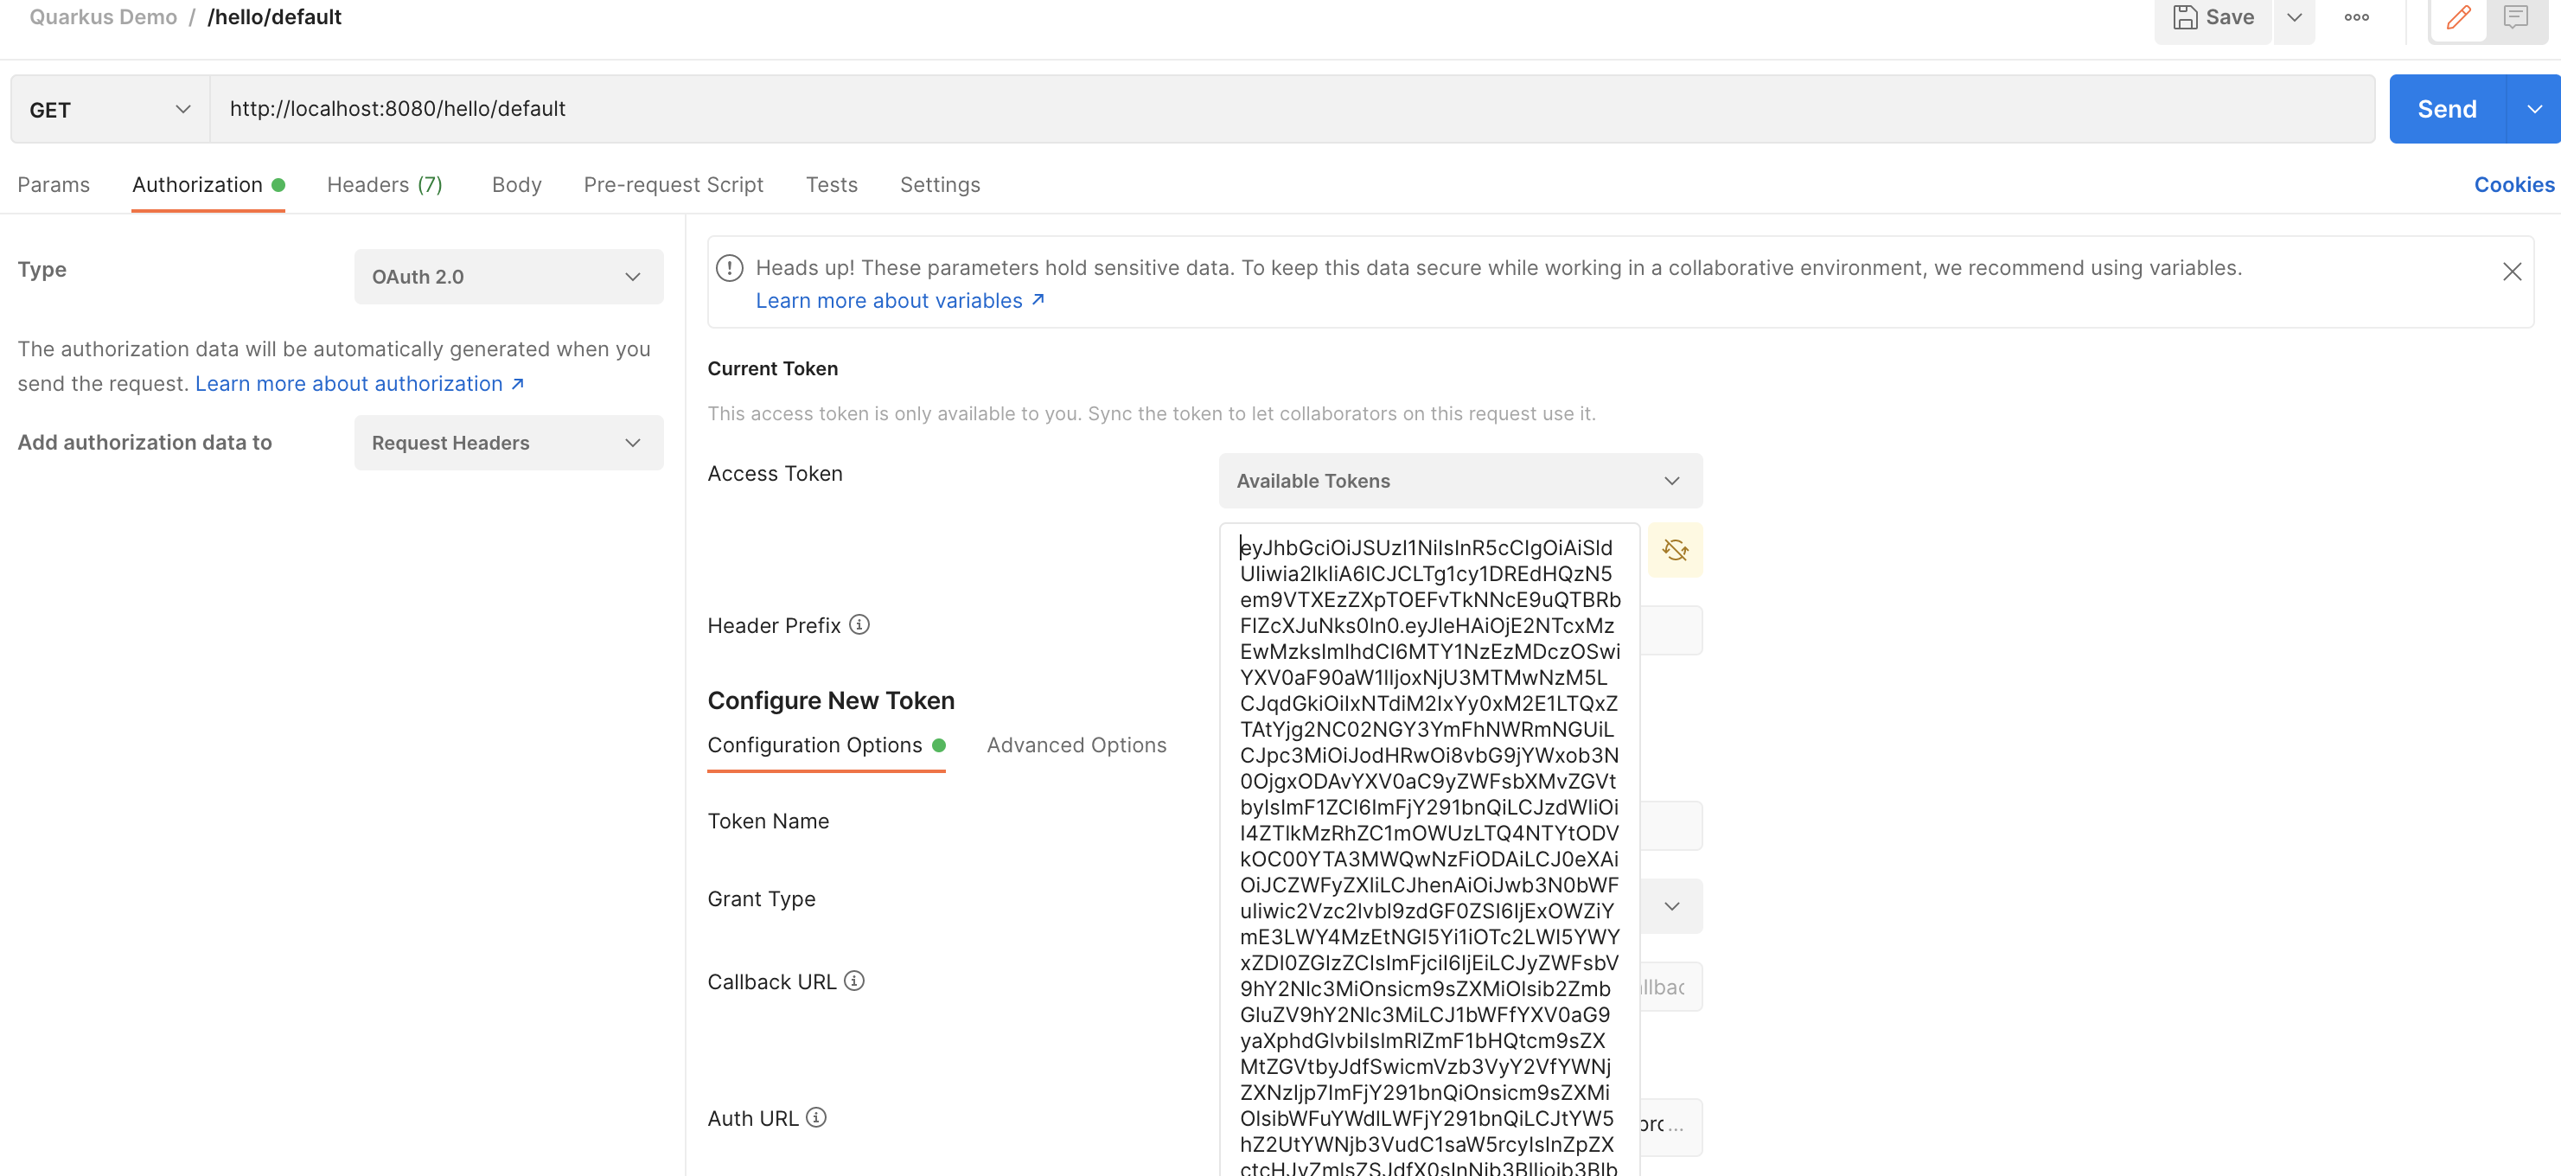Image resolution: width=2561 pixels, height=1176 pixels.
Task: Open the Request Headers dropdown
Action: [508, 444]
